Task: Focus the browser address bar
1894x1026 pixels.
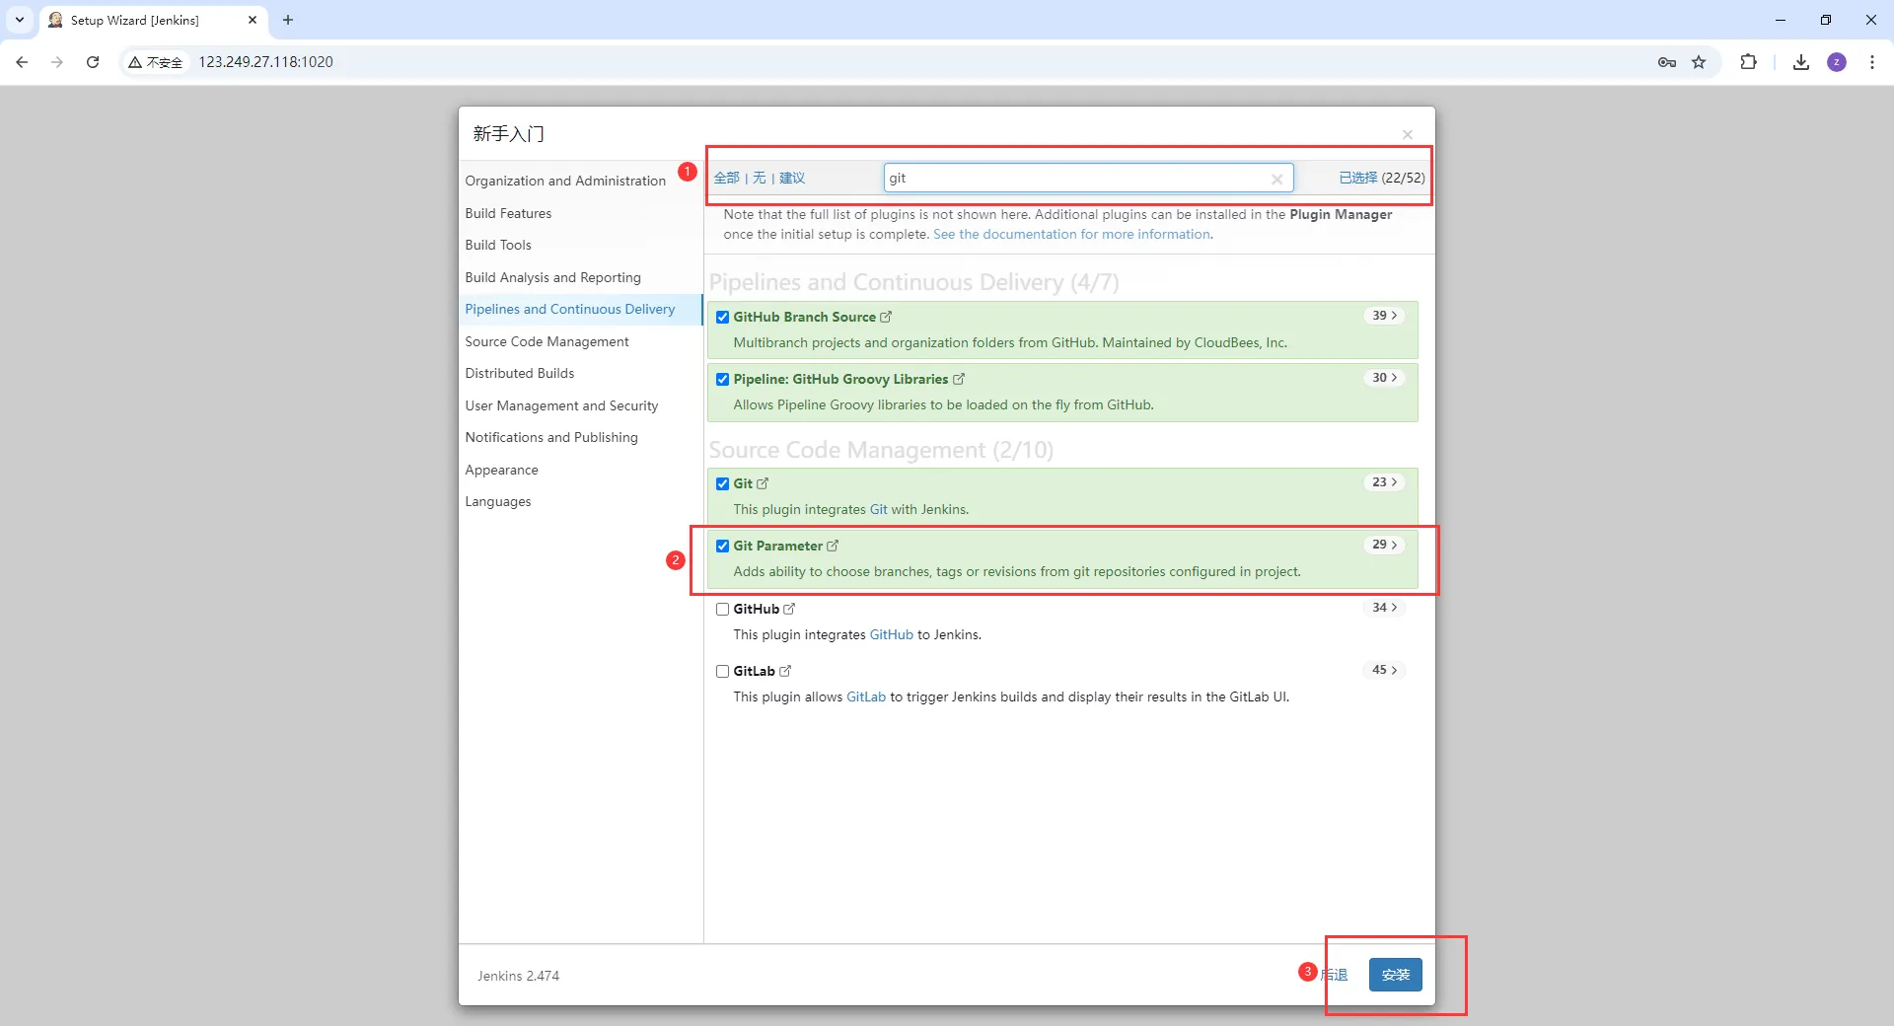Action: coord(917,62)
